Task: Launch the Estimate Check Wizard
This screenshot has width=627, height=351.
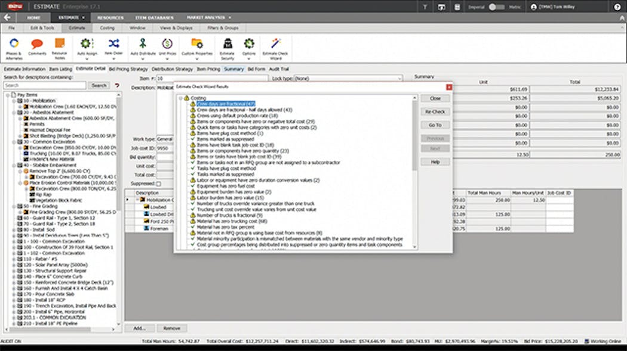Action: click(x=275, y=48)
